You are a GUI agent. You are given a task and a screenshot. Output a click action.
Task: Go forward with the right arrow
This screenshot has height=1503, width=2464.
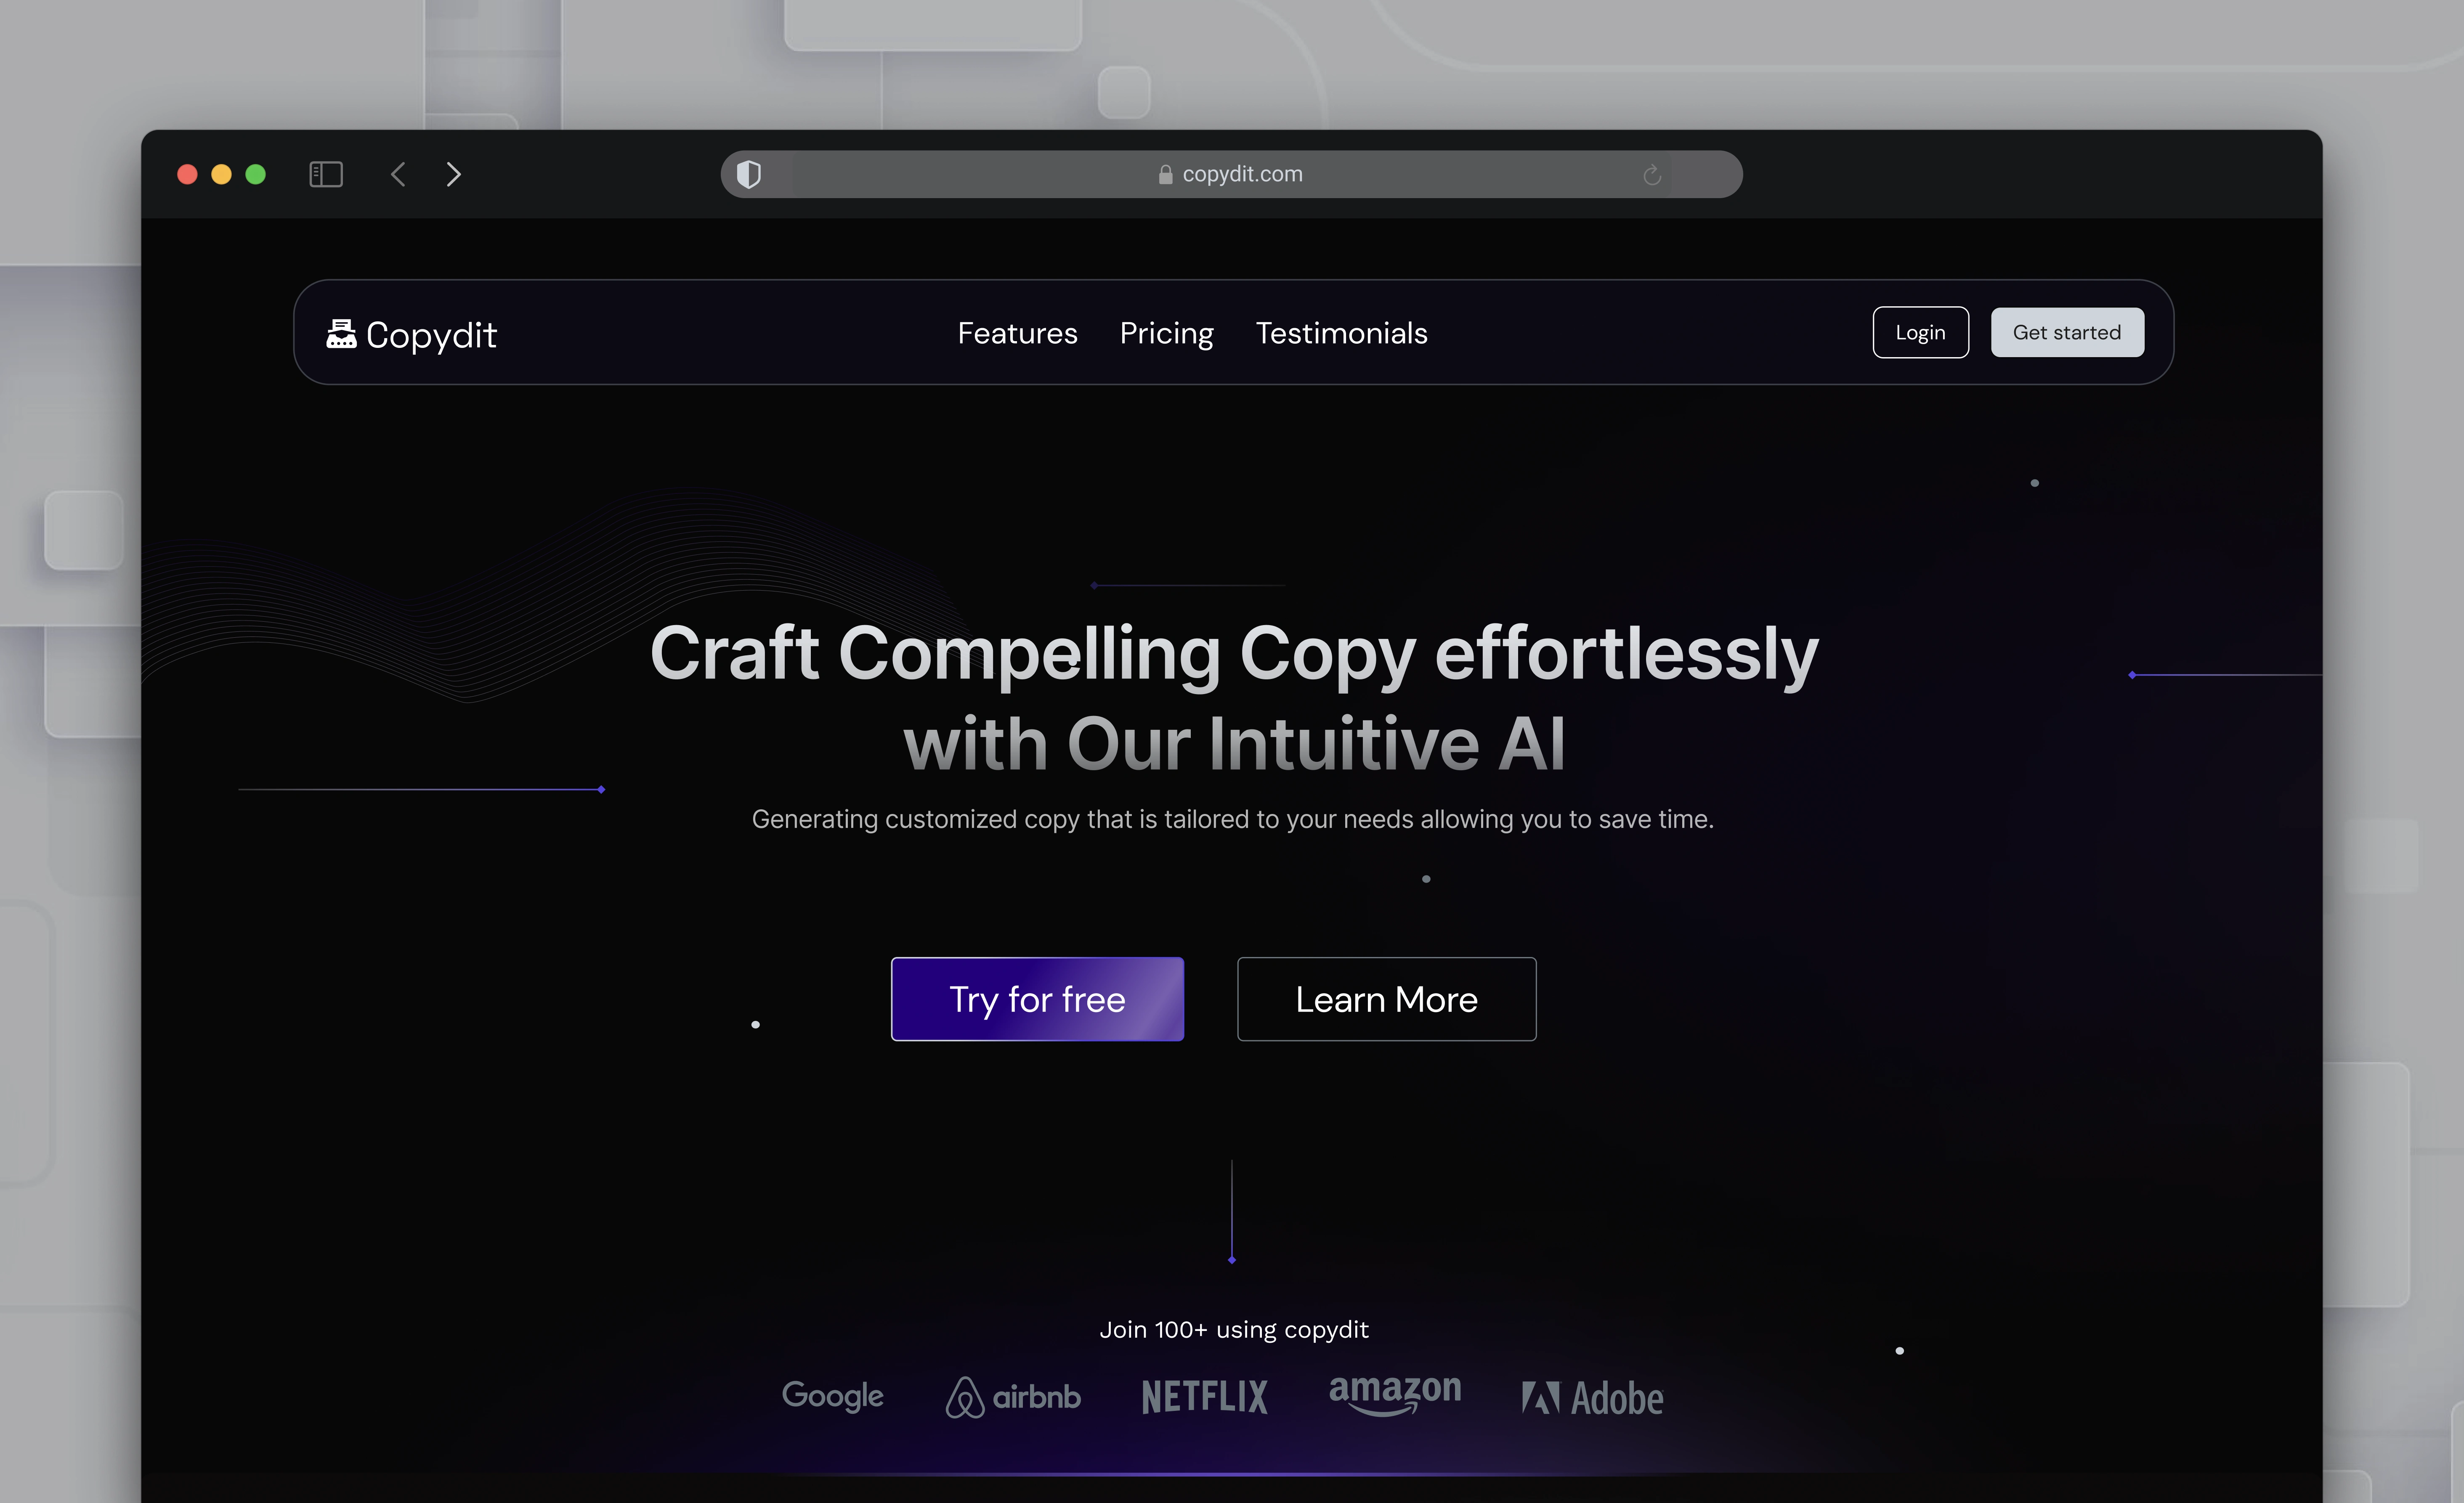454,174
